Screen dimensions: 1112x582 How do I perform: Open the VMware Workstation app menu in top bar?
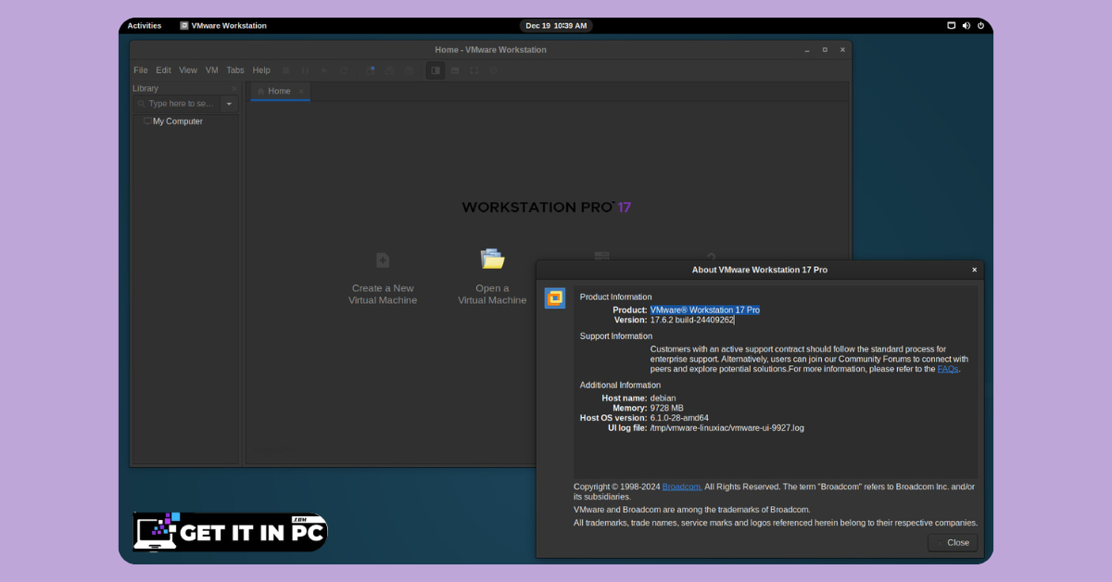pos(223,26)
